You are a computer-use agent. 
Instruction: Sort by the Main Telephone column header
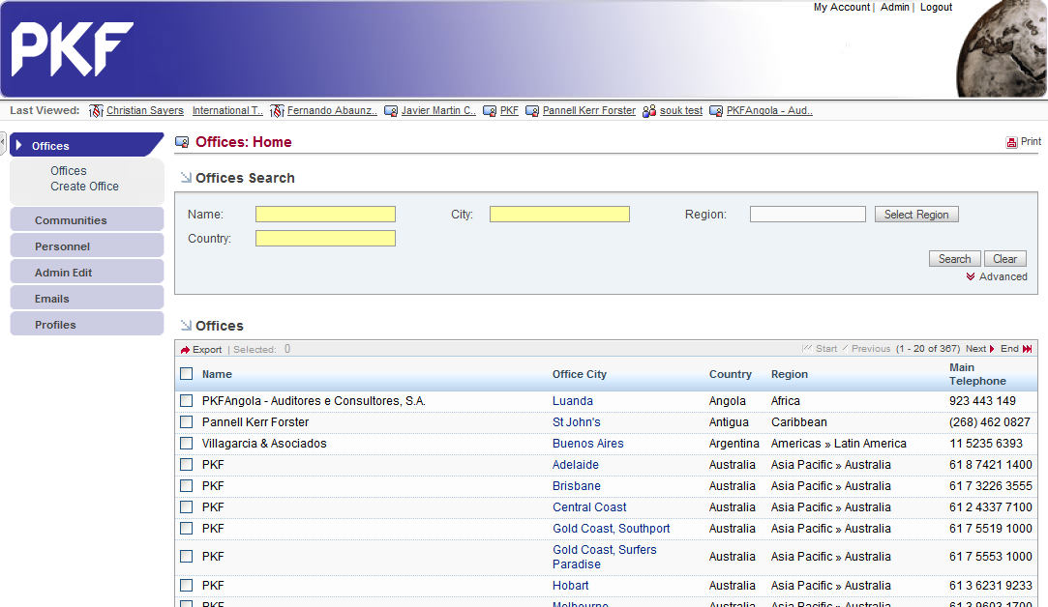point(977,374)
